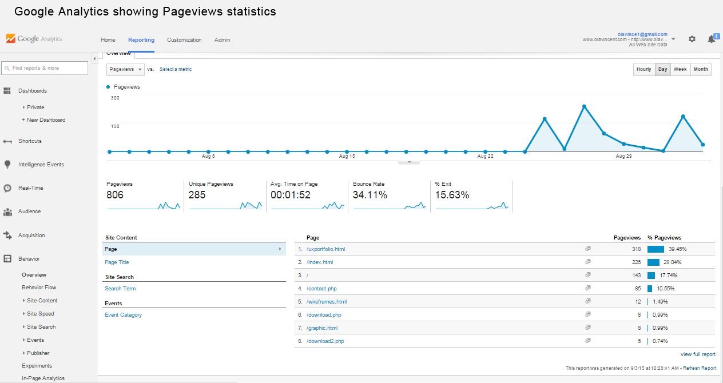Click the Aug 27 peak data point on chart
The image size is (723, 383).
click(584, 106)
